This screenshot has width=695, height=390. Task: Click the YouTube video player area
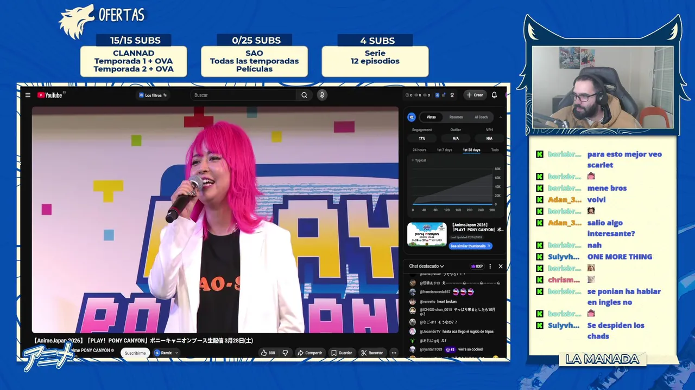pyautogui.click(x=215, y=219)
